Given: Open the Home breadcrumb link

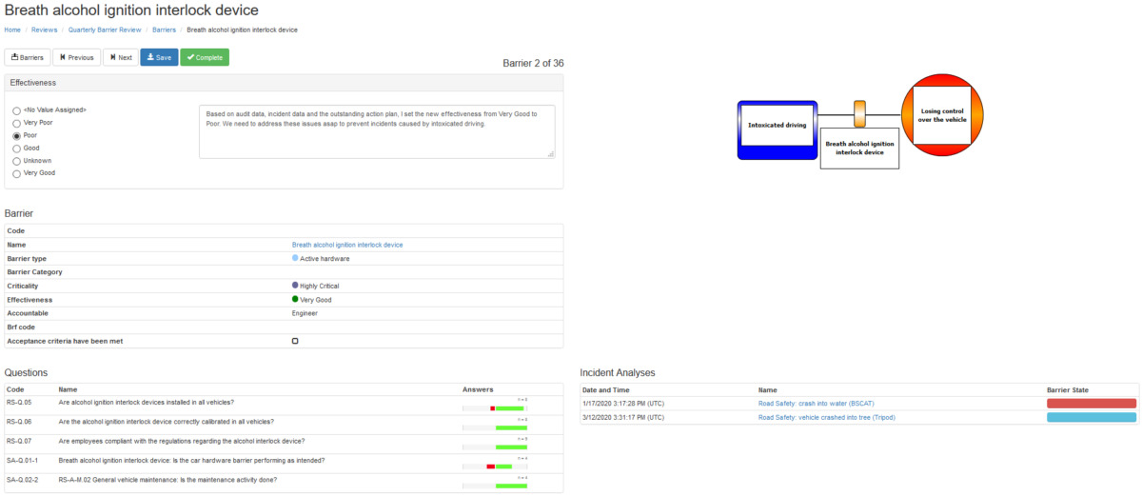Looking at the screenshot, I should pos(12,30).
